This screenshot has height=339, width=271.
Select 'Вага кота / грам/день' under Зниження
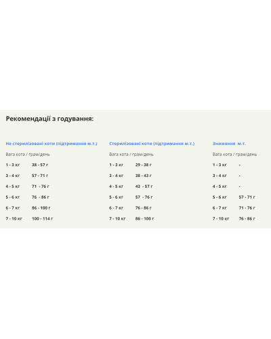(234, 155)
